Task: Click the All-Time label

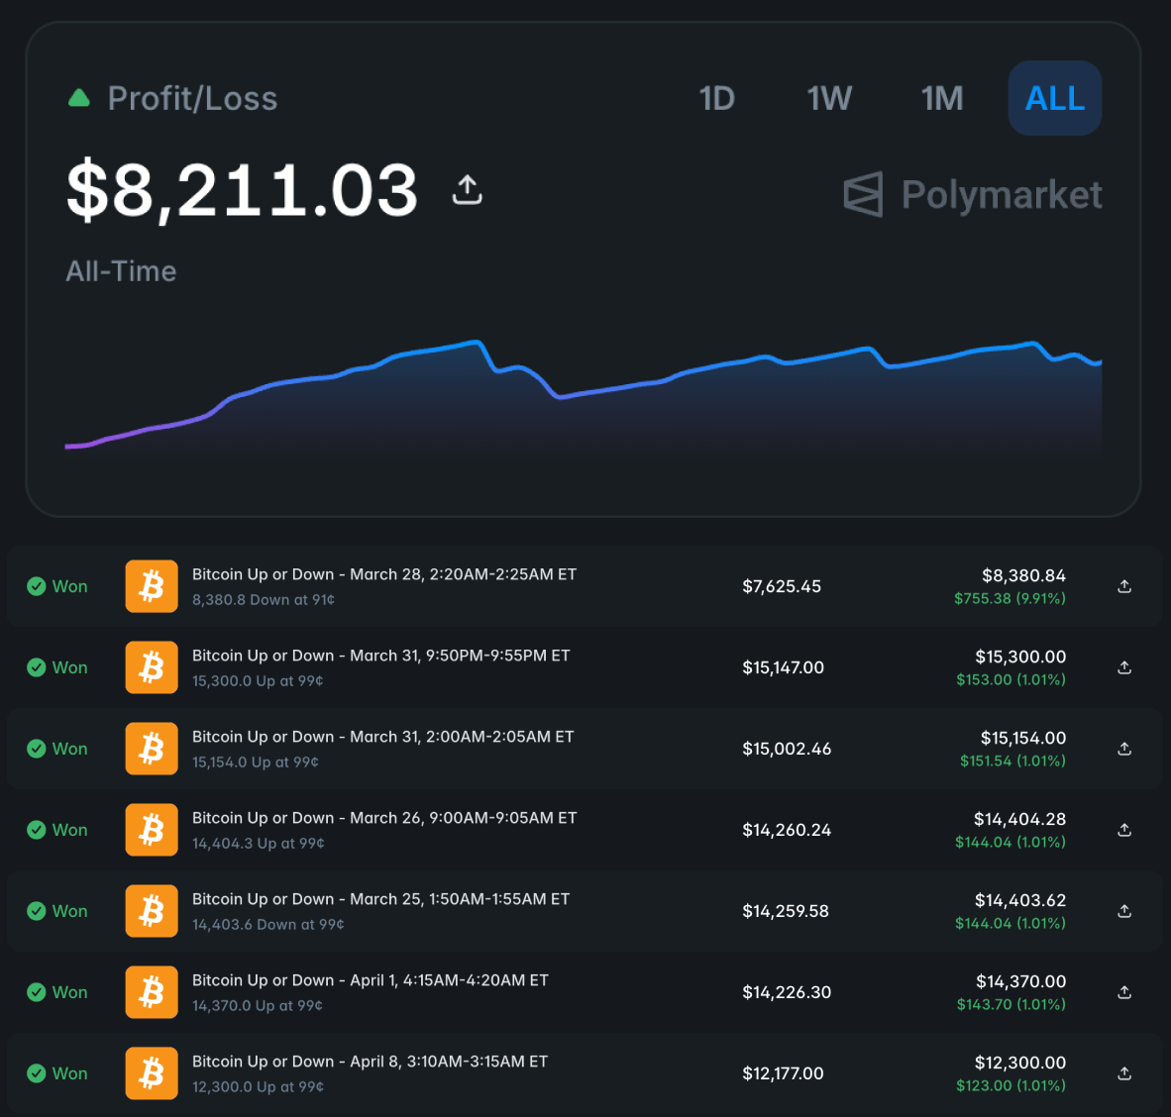Action: click(120, 270)
